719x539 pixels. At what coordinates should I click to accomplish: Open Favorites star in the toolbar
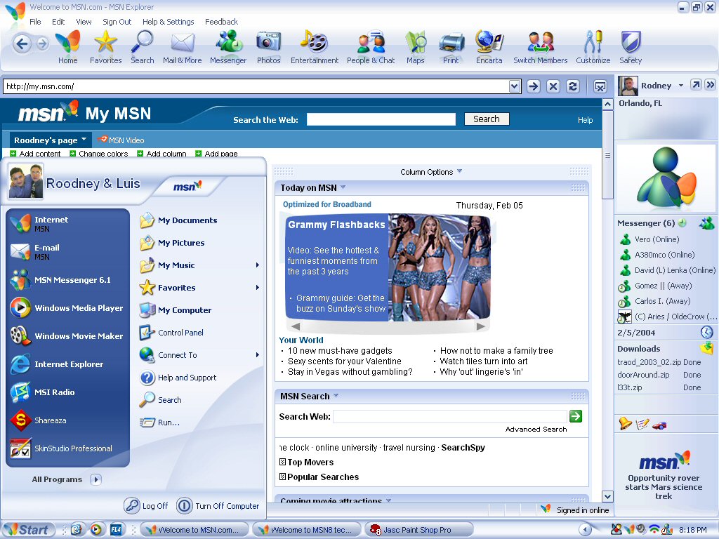click(105, 47)
